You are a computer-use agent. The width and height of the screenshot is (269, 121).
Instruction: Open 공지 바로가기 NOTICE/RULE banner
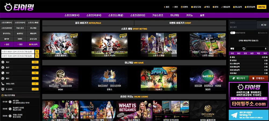88,23
